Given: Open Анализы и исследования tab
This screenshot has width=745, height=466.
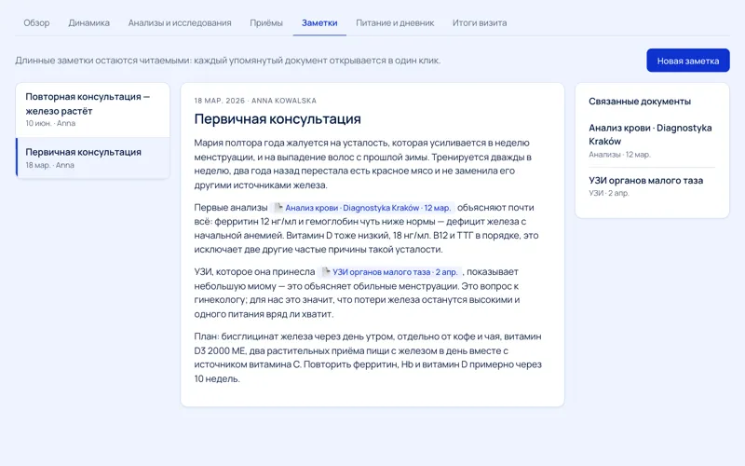Looking at the screenshot, I should click(x=180, y=22).
